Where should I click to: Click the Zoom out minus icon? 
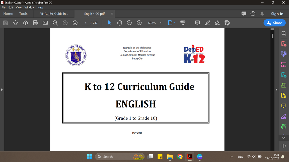129,23
